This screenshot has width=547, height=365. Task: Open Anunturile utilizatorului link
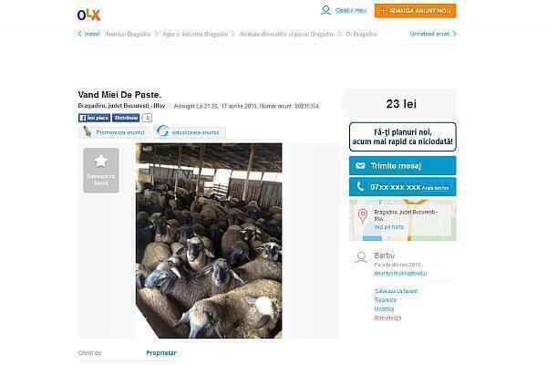point(400,273)
